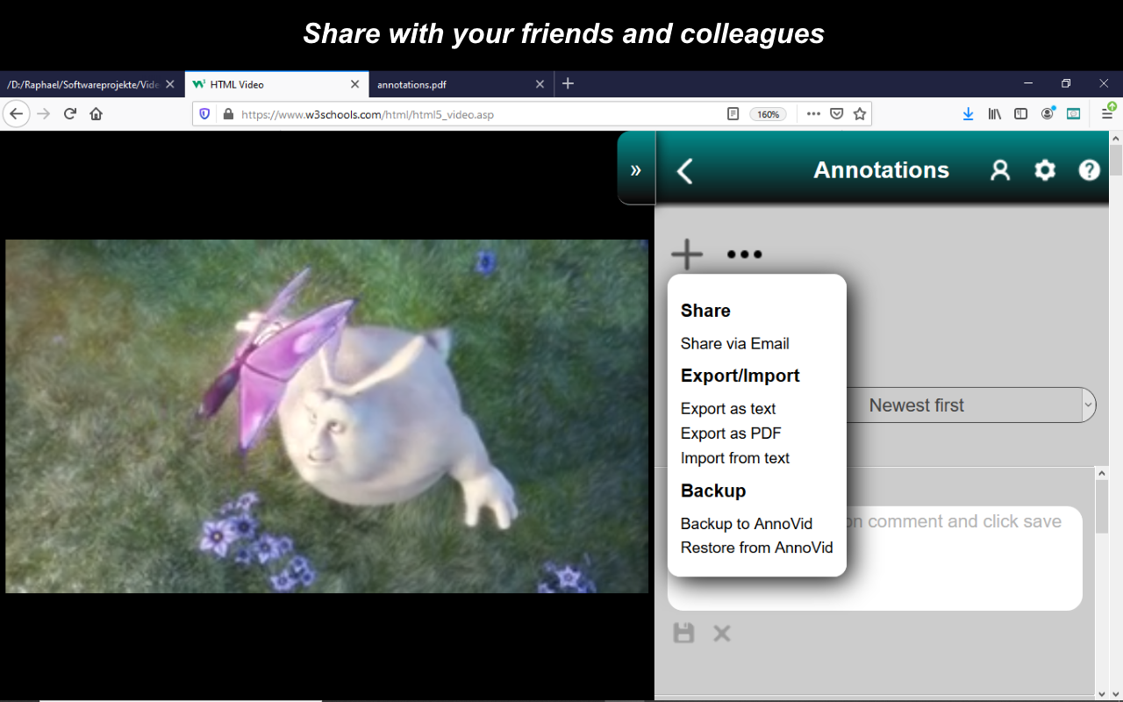Add a new annotation with plus icon
This screenshot has height=702, width=1123.
[687, 254]
